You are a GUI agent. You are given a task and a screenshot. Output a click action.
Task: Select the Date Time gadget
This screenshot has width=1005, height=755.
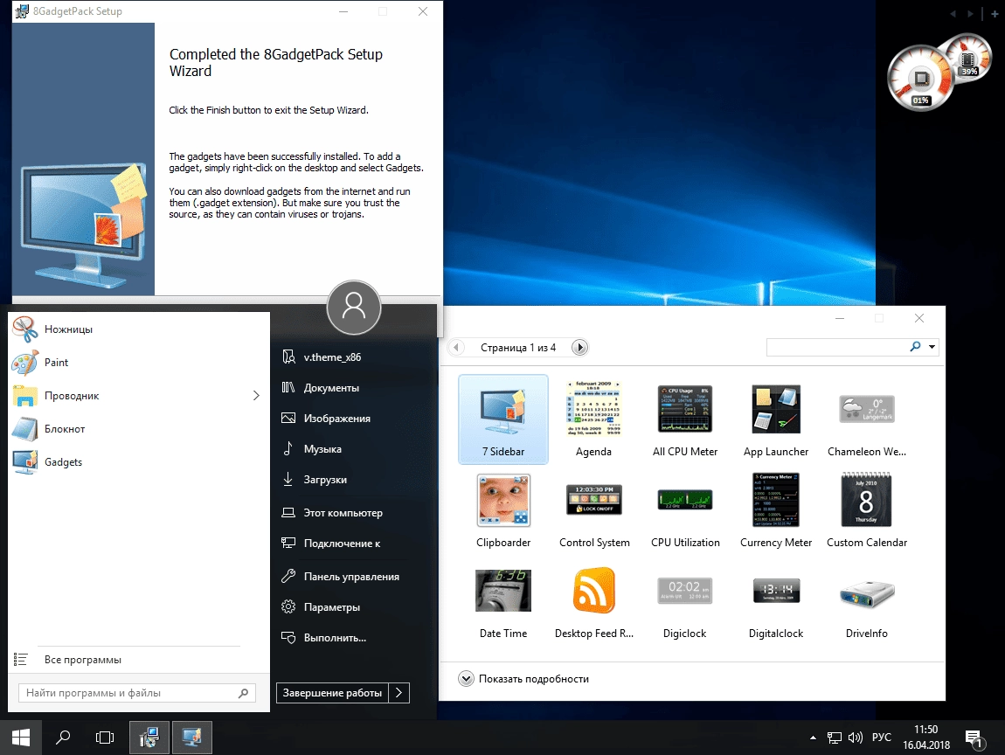503,602
